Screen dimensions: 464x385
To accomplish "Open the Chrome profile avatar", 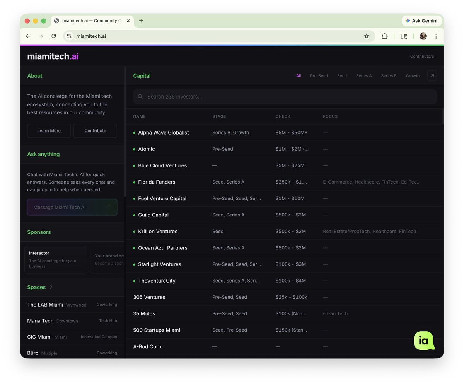I will click(x=423, y=36).
